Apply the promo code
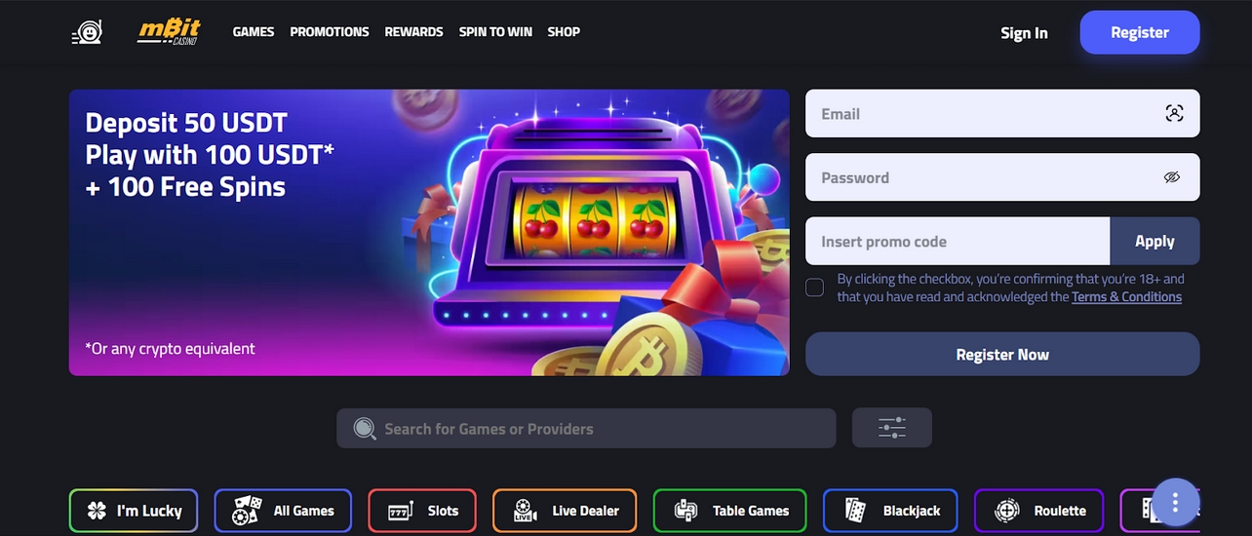 [x=1154, y=242]
